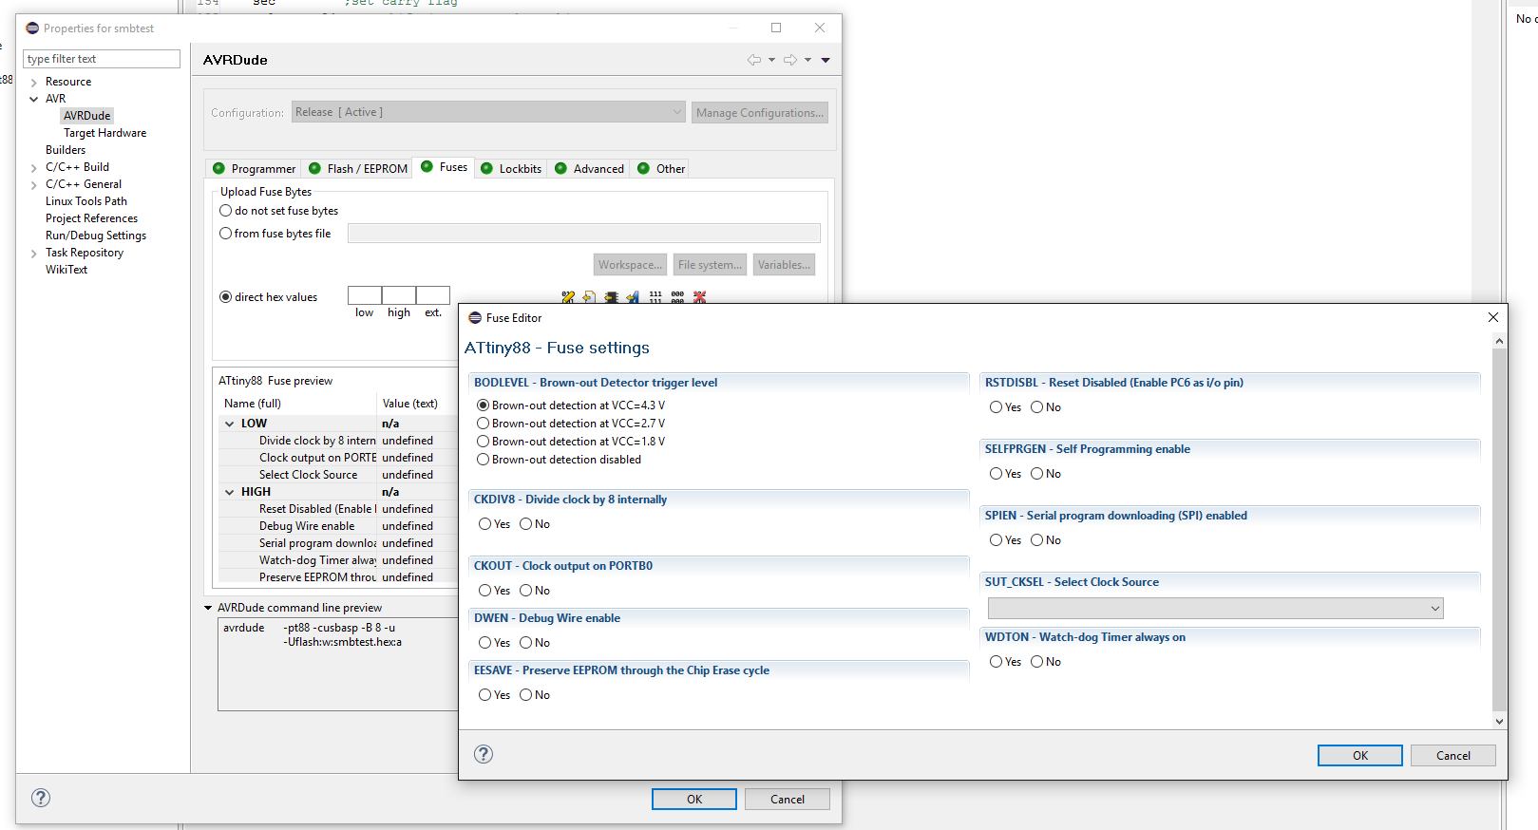
Task: Expand the C/C++ General tree node
Action: coord(34,185)
